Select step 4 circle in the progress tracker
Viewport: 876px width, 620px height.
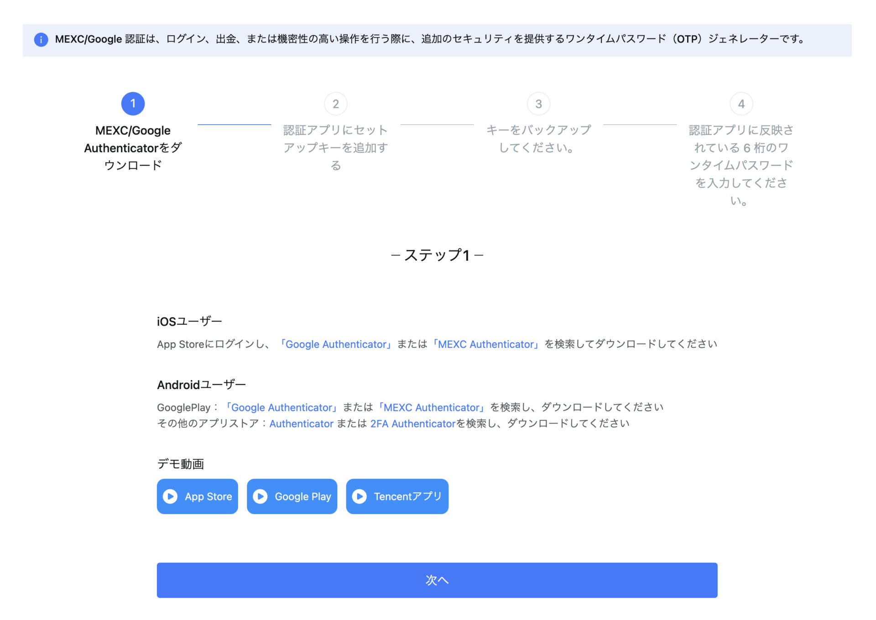(741, 104)
